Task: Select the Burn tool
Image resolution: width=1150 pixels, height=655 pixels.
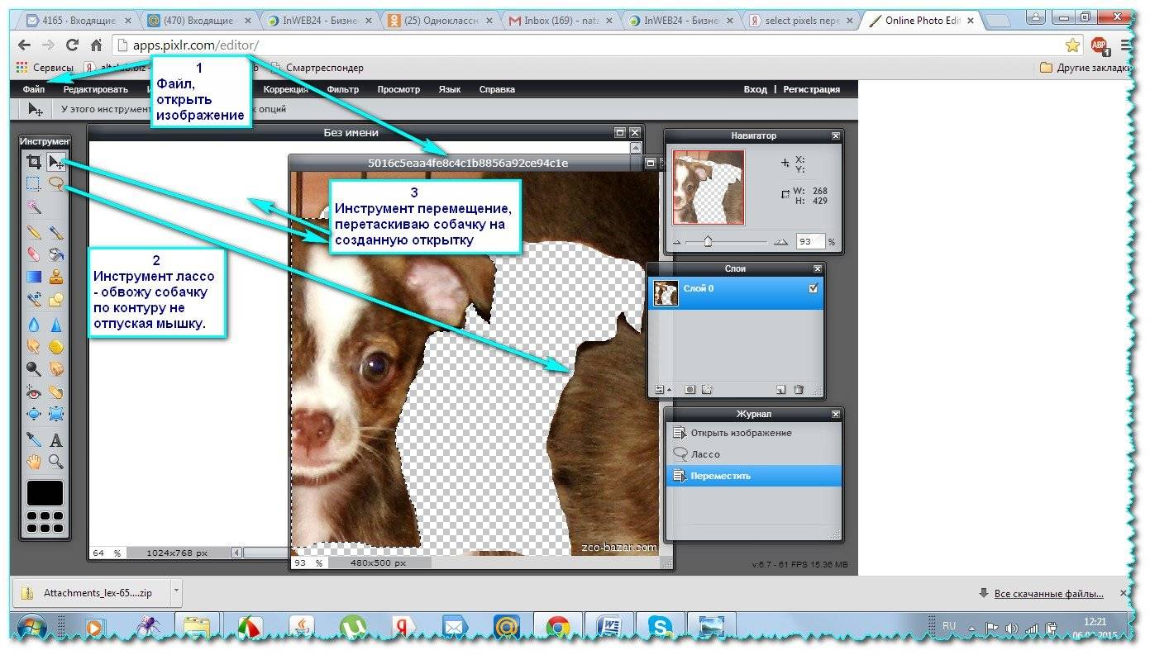Action: pyautogui.click(x=55, y=369)
